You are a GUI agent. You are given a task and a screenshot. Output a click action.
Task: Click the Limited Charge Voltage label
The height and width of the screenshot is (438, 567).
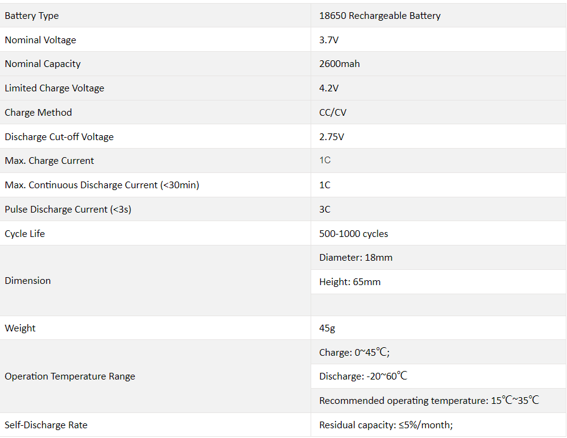pyautogui.click(x=54, y=88)
